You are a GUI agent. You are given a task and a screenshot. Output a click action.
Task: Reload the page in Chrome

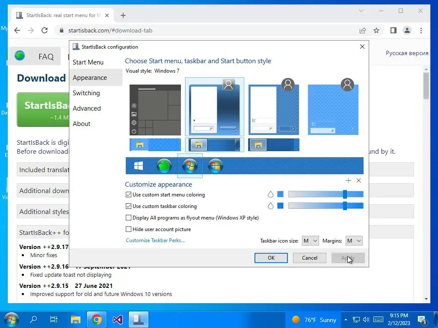44,30
